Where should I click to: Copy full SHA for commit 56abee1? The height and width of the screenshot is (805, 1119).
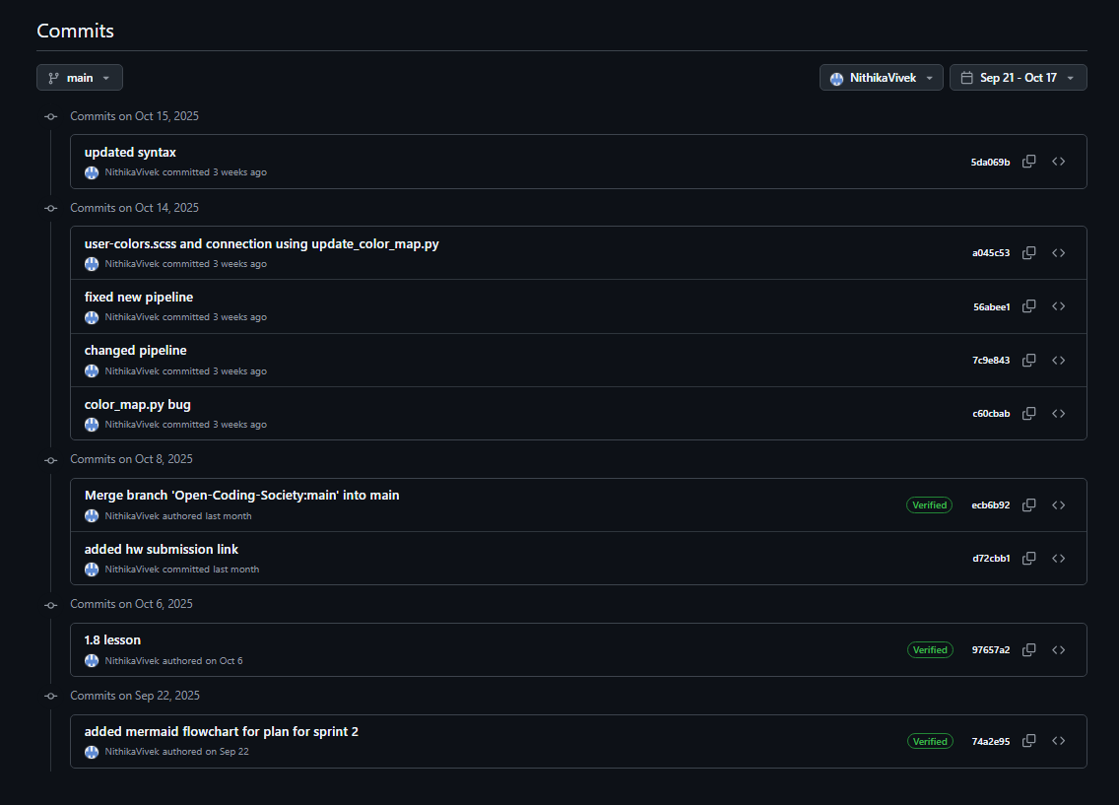coord(1029,306)
